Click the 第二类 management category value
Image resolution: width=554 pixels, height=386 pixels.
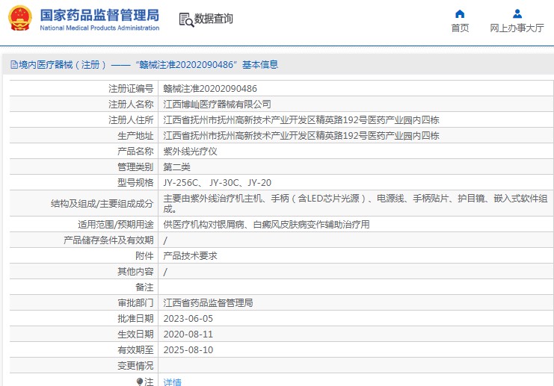[176, 167]
